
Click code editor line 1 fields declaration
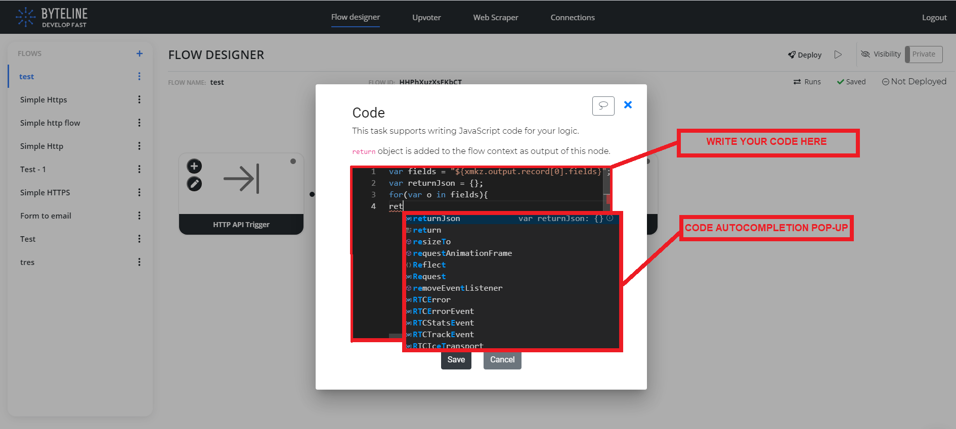coord(499,172)
